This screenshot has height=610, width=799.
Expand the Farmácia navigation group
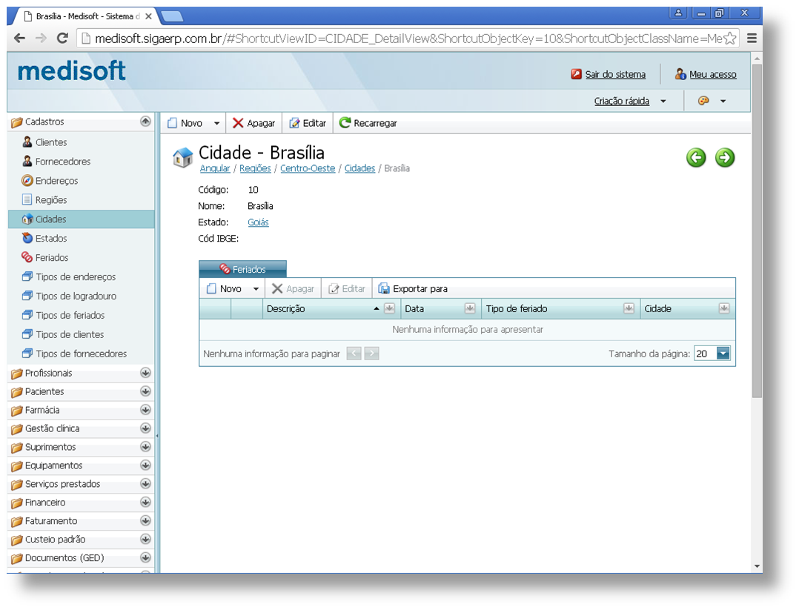click(x=145, y=410)
